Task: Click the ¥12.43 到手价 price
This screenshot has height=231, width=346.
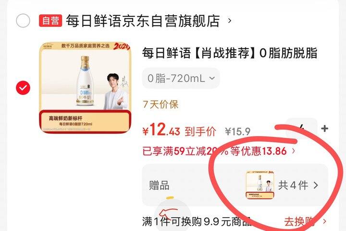Action: (x=179, y=130)
